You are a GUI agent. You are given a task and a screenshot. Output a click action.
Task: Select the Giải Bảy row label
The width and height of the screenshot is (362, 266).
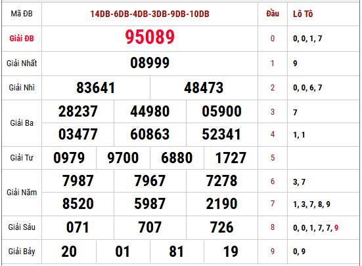22,252
